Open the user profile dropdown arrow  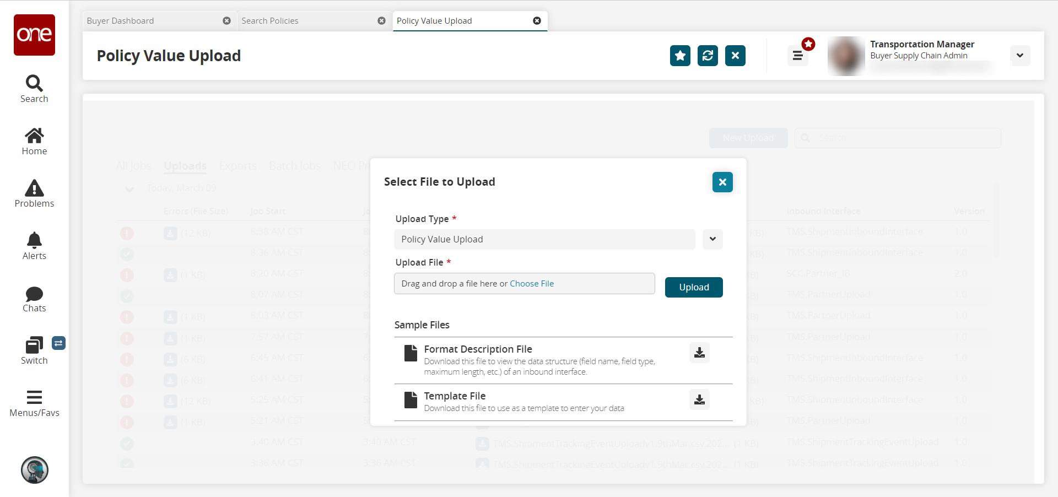[1020, 56]
